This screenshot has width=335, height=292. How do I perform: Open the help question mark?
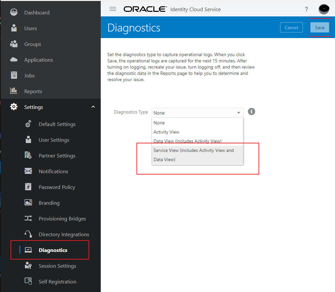[x=306, y=9]
